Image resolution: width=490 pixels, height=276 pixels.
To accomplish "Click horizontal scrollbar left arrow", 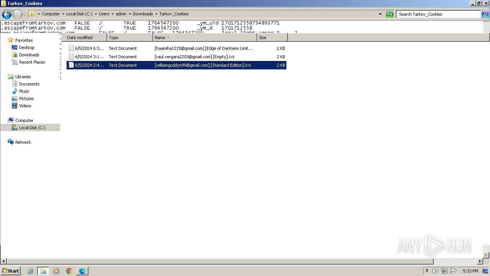I will [3, 261].
